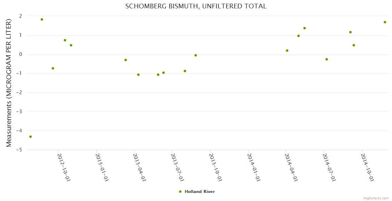392x201 pixels.
Task: Click the 2012-10-01 x-axis date label
Action: click(64, 167)
